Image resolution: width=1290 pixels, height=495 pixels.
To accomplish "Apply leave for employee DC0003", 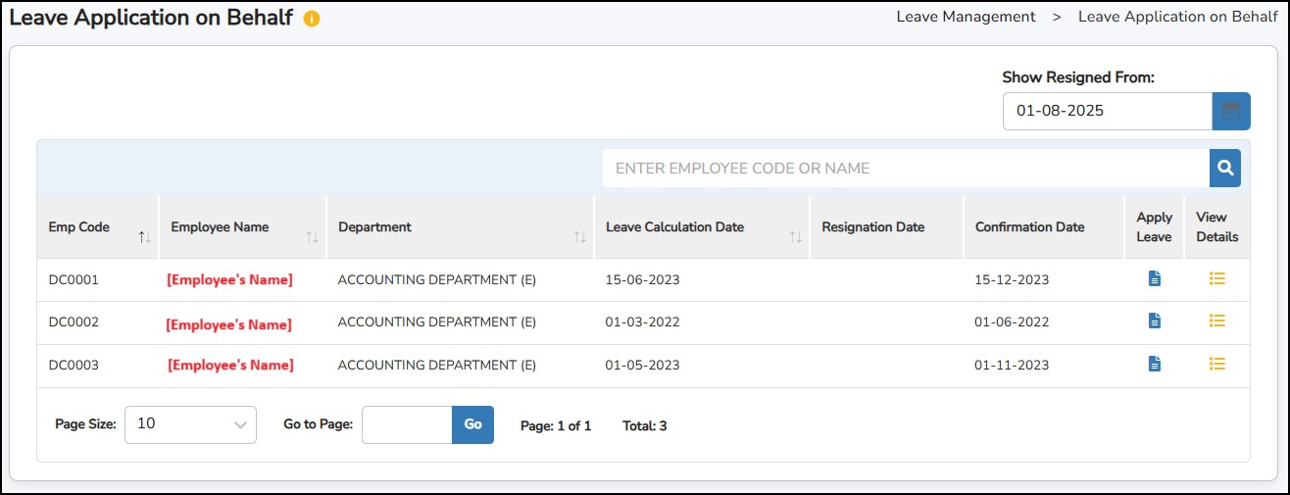I will point(1154,364).
